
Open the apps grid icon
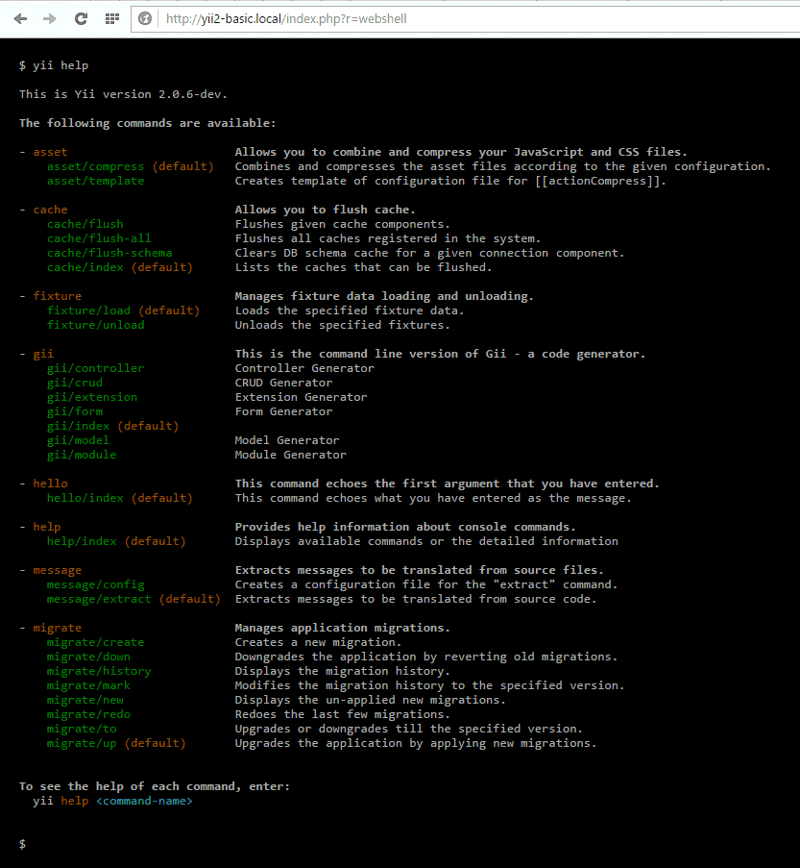point(112,19)
